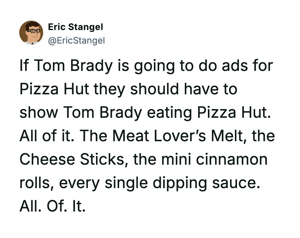The image size is (300, 238).
Task: Click the "All of it." sentence
Action: point(47,136)
